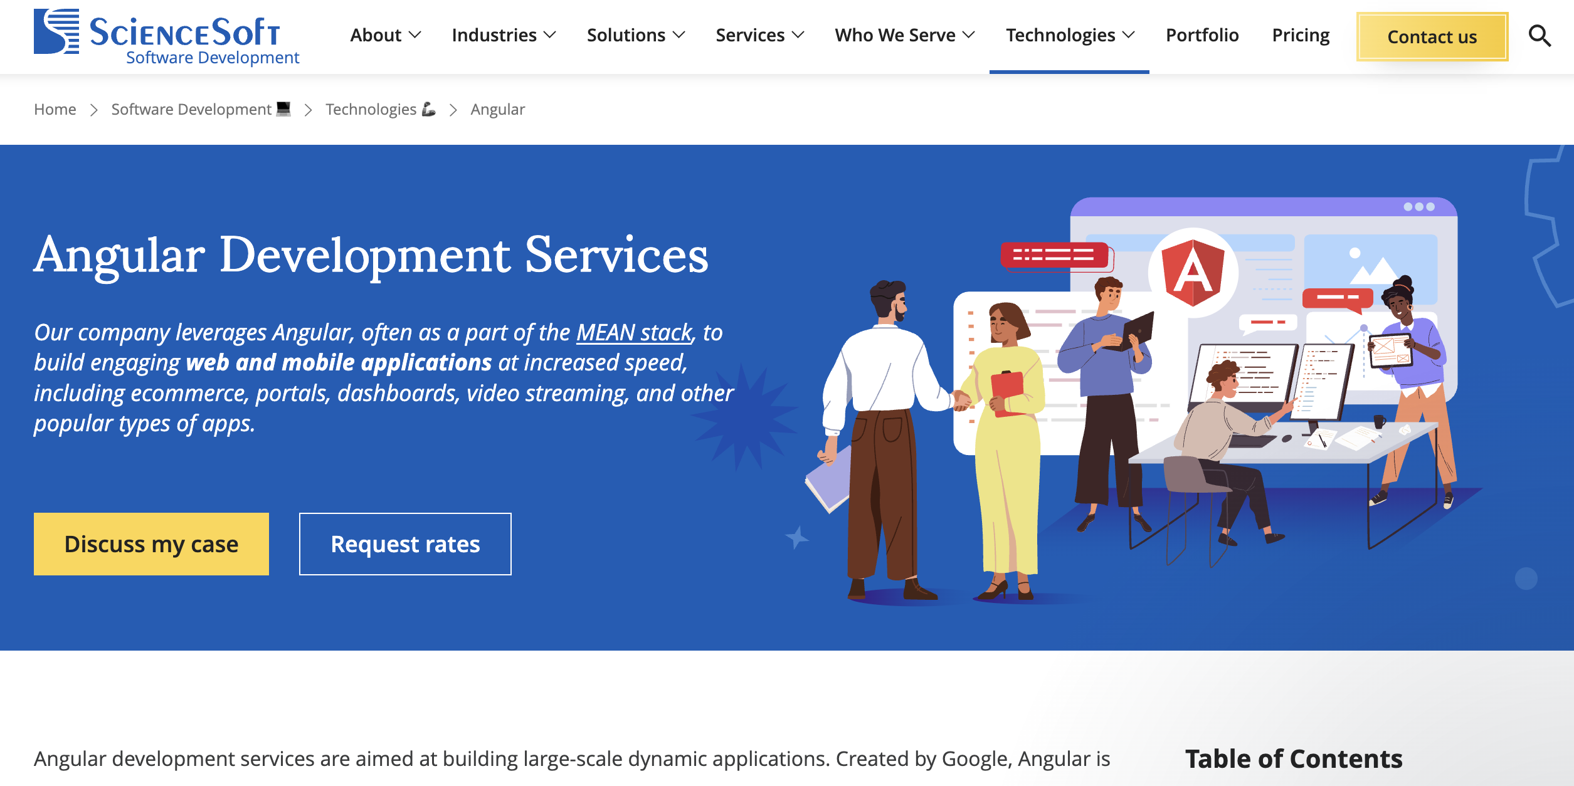Navigate to Home breadcrumb
1574x786 pixels.
[55, 110]
